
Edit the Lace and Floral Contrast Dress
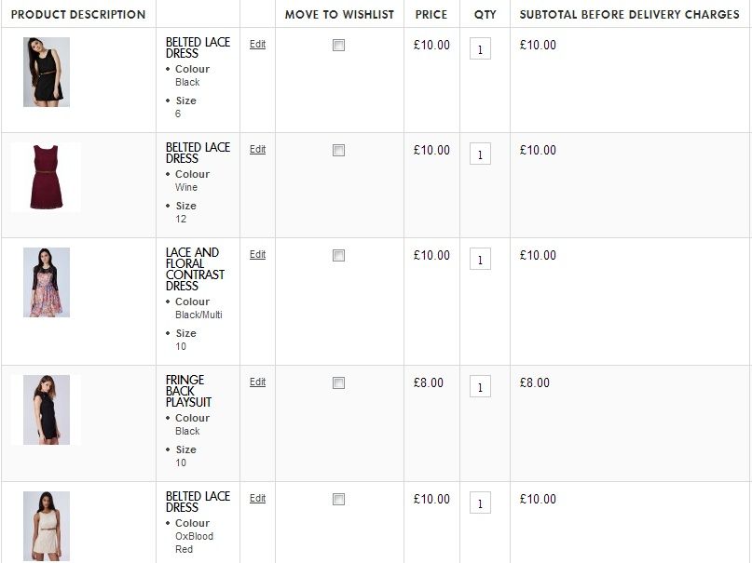(x=257, y=254)
